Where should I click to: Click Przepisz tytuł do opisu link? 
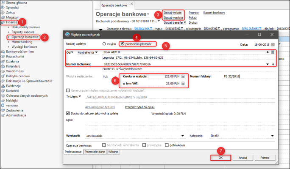point(139,107)
